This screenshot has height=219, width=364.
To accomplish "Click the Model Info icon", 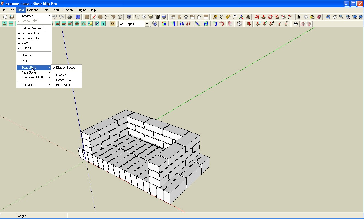I will pyautogui.click(x=78, y=17).
